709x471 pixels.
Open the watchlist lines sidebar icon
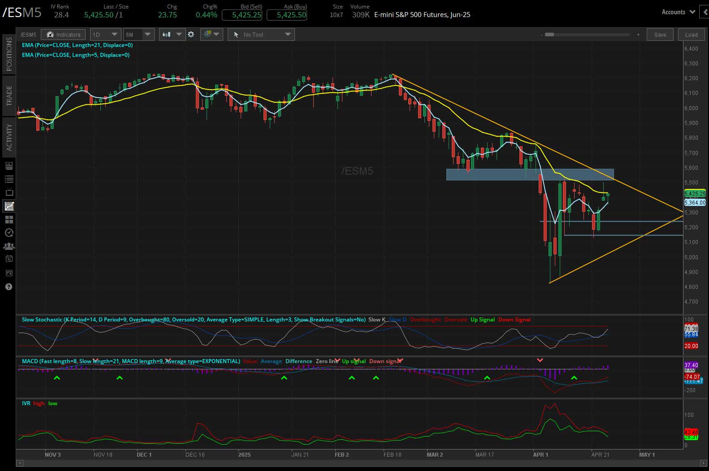click(x=9, y=179)
